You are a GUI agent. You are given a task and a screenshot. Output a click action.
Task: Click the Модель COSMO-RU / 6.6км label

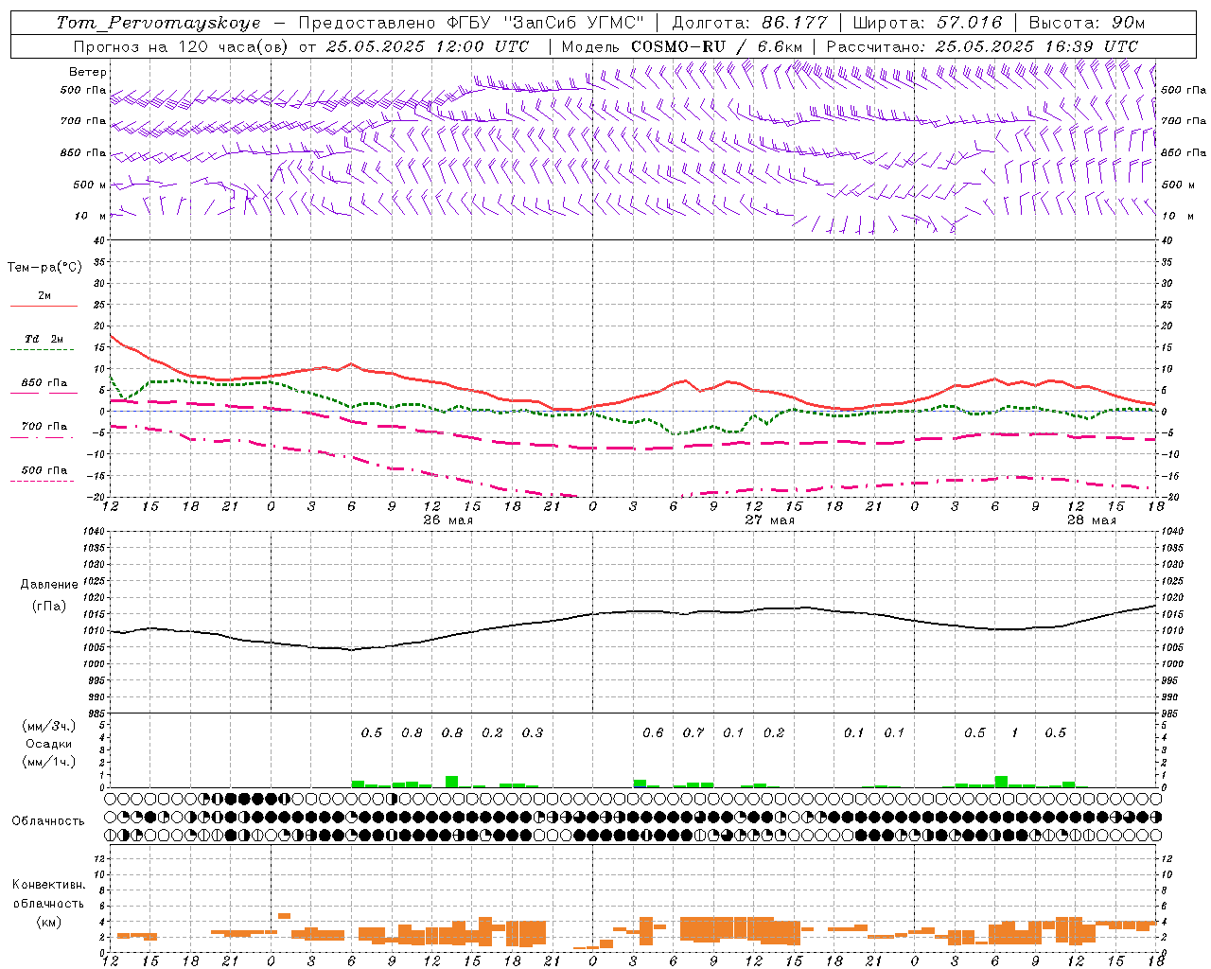[x=683, y=46]
